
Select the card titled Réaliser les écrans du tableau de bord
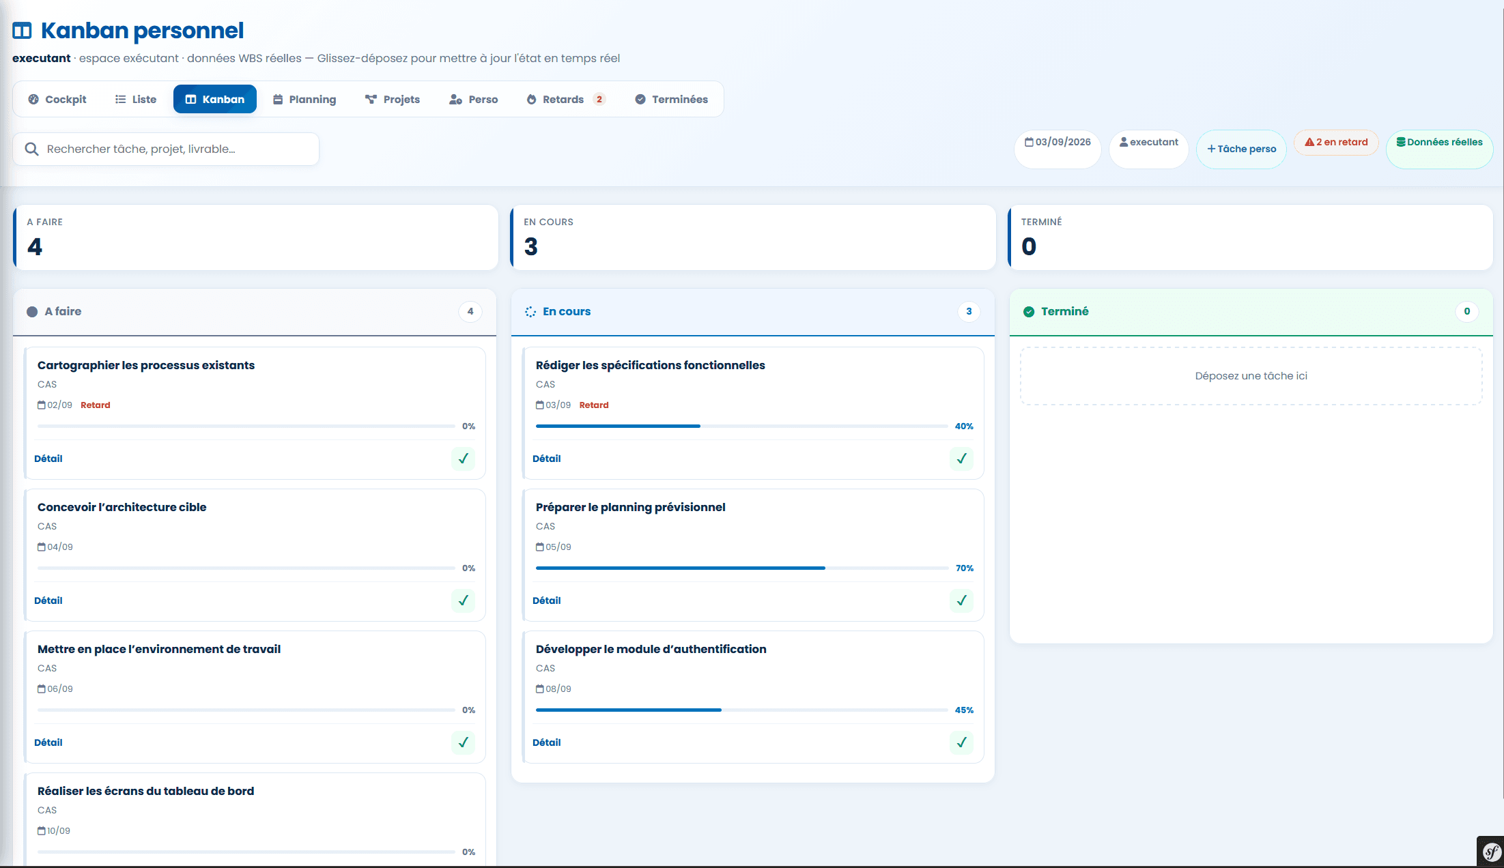coord(255,819)
